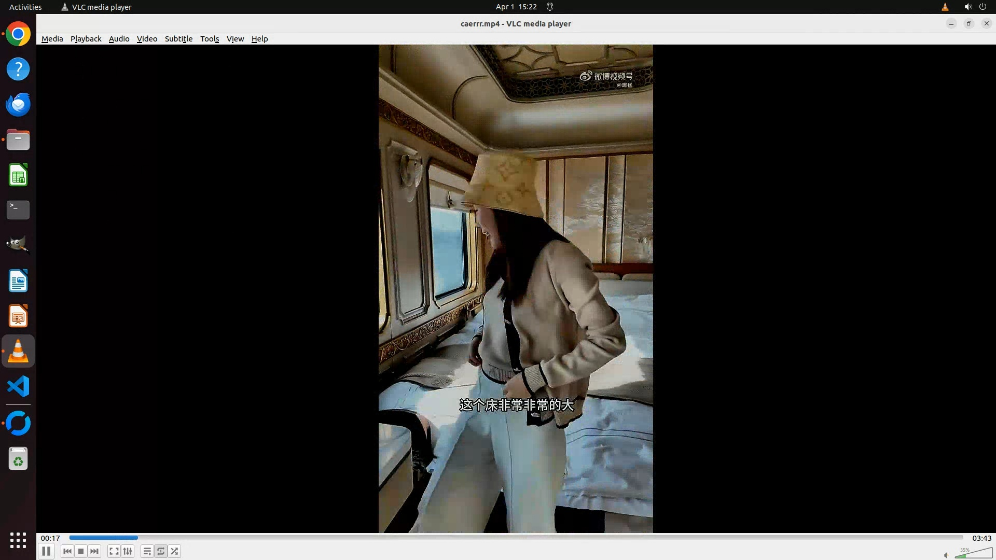Skip to the next media track
This screenshot has width=996, height=560.
tap(94, 551)
